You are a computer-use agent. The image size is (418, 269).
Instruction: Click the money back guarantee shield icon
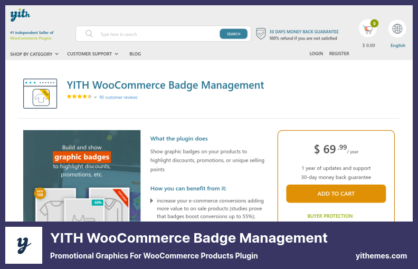[x=261, y=34]
